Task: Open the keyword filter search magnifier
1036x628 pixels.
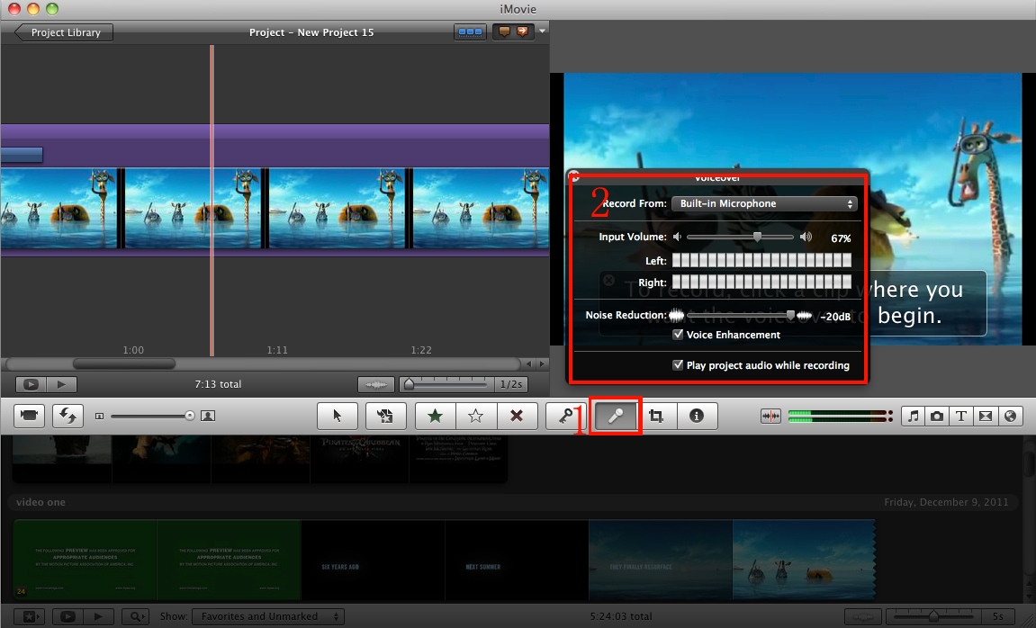Action: (136, 616)
